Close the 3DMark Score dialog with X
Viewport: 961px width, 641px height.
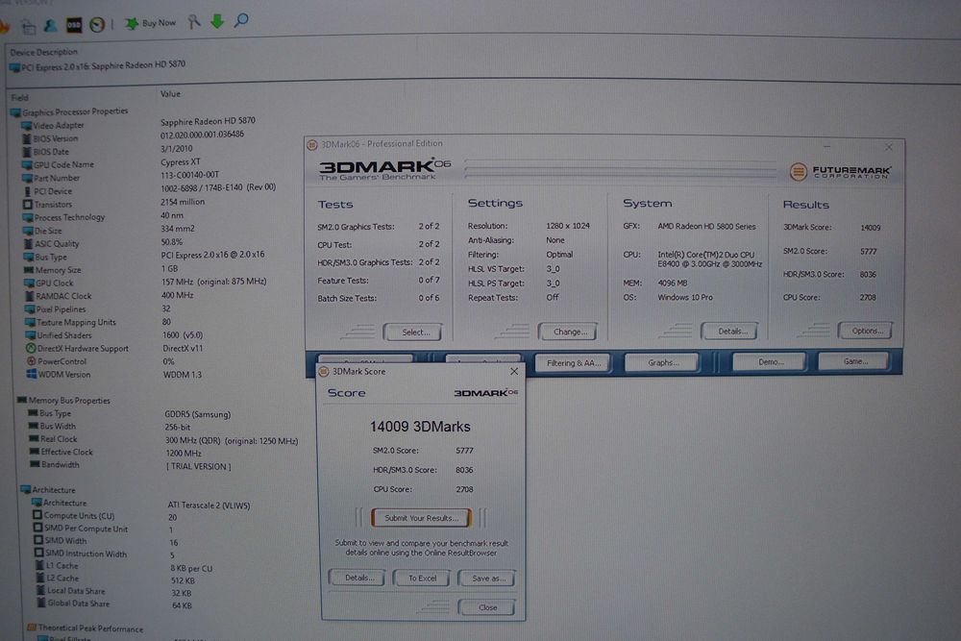click(x=514, y=371)
